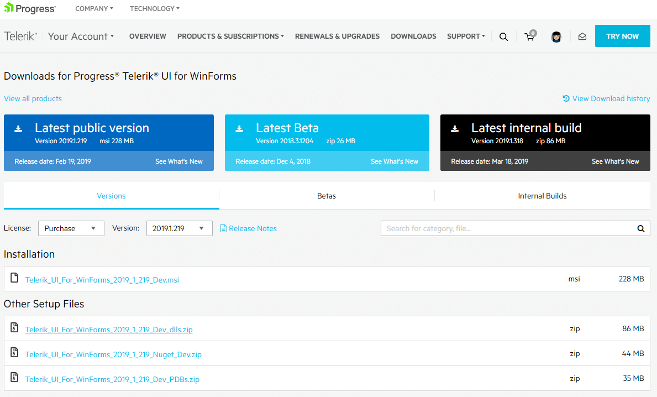The width and height of the screenshot is (657, 397).
Task: Open the search magnifier in the navigation bar
Action: point(503,36)
